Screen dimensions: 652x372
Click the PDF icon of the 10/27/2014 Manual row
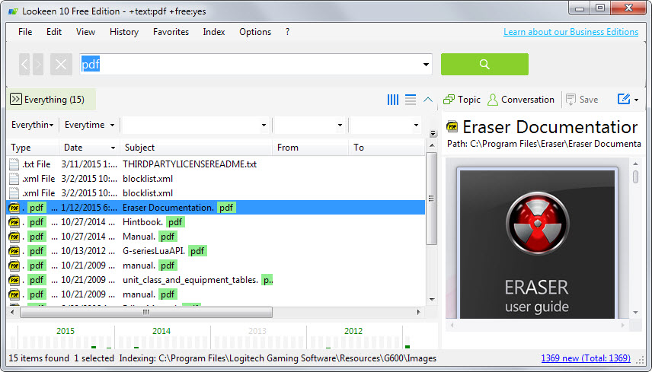14,237
